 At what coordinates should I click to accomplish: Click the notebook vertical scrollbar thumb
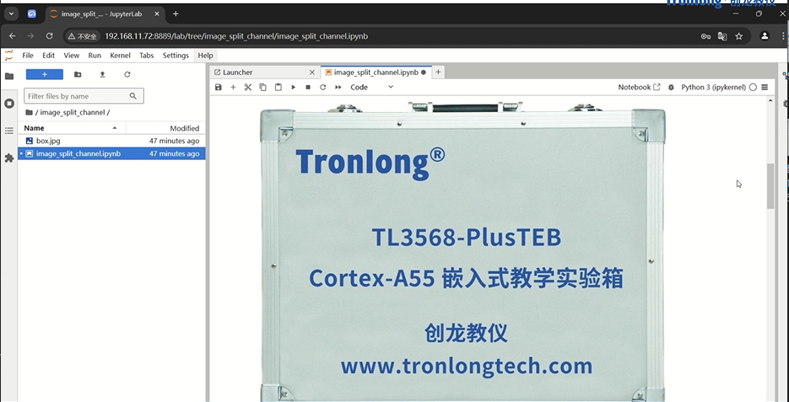pos(770,186)
